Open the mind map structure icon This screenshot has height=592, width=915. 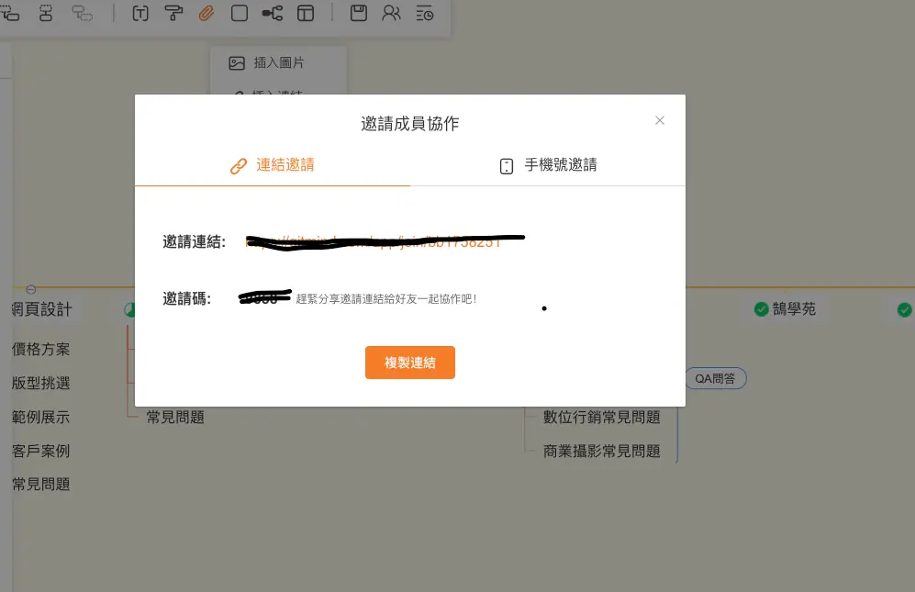pos(272,14)
